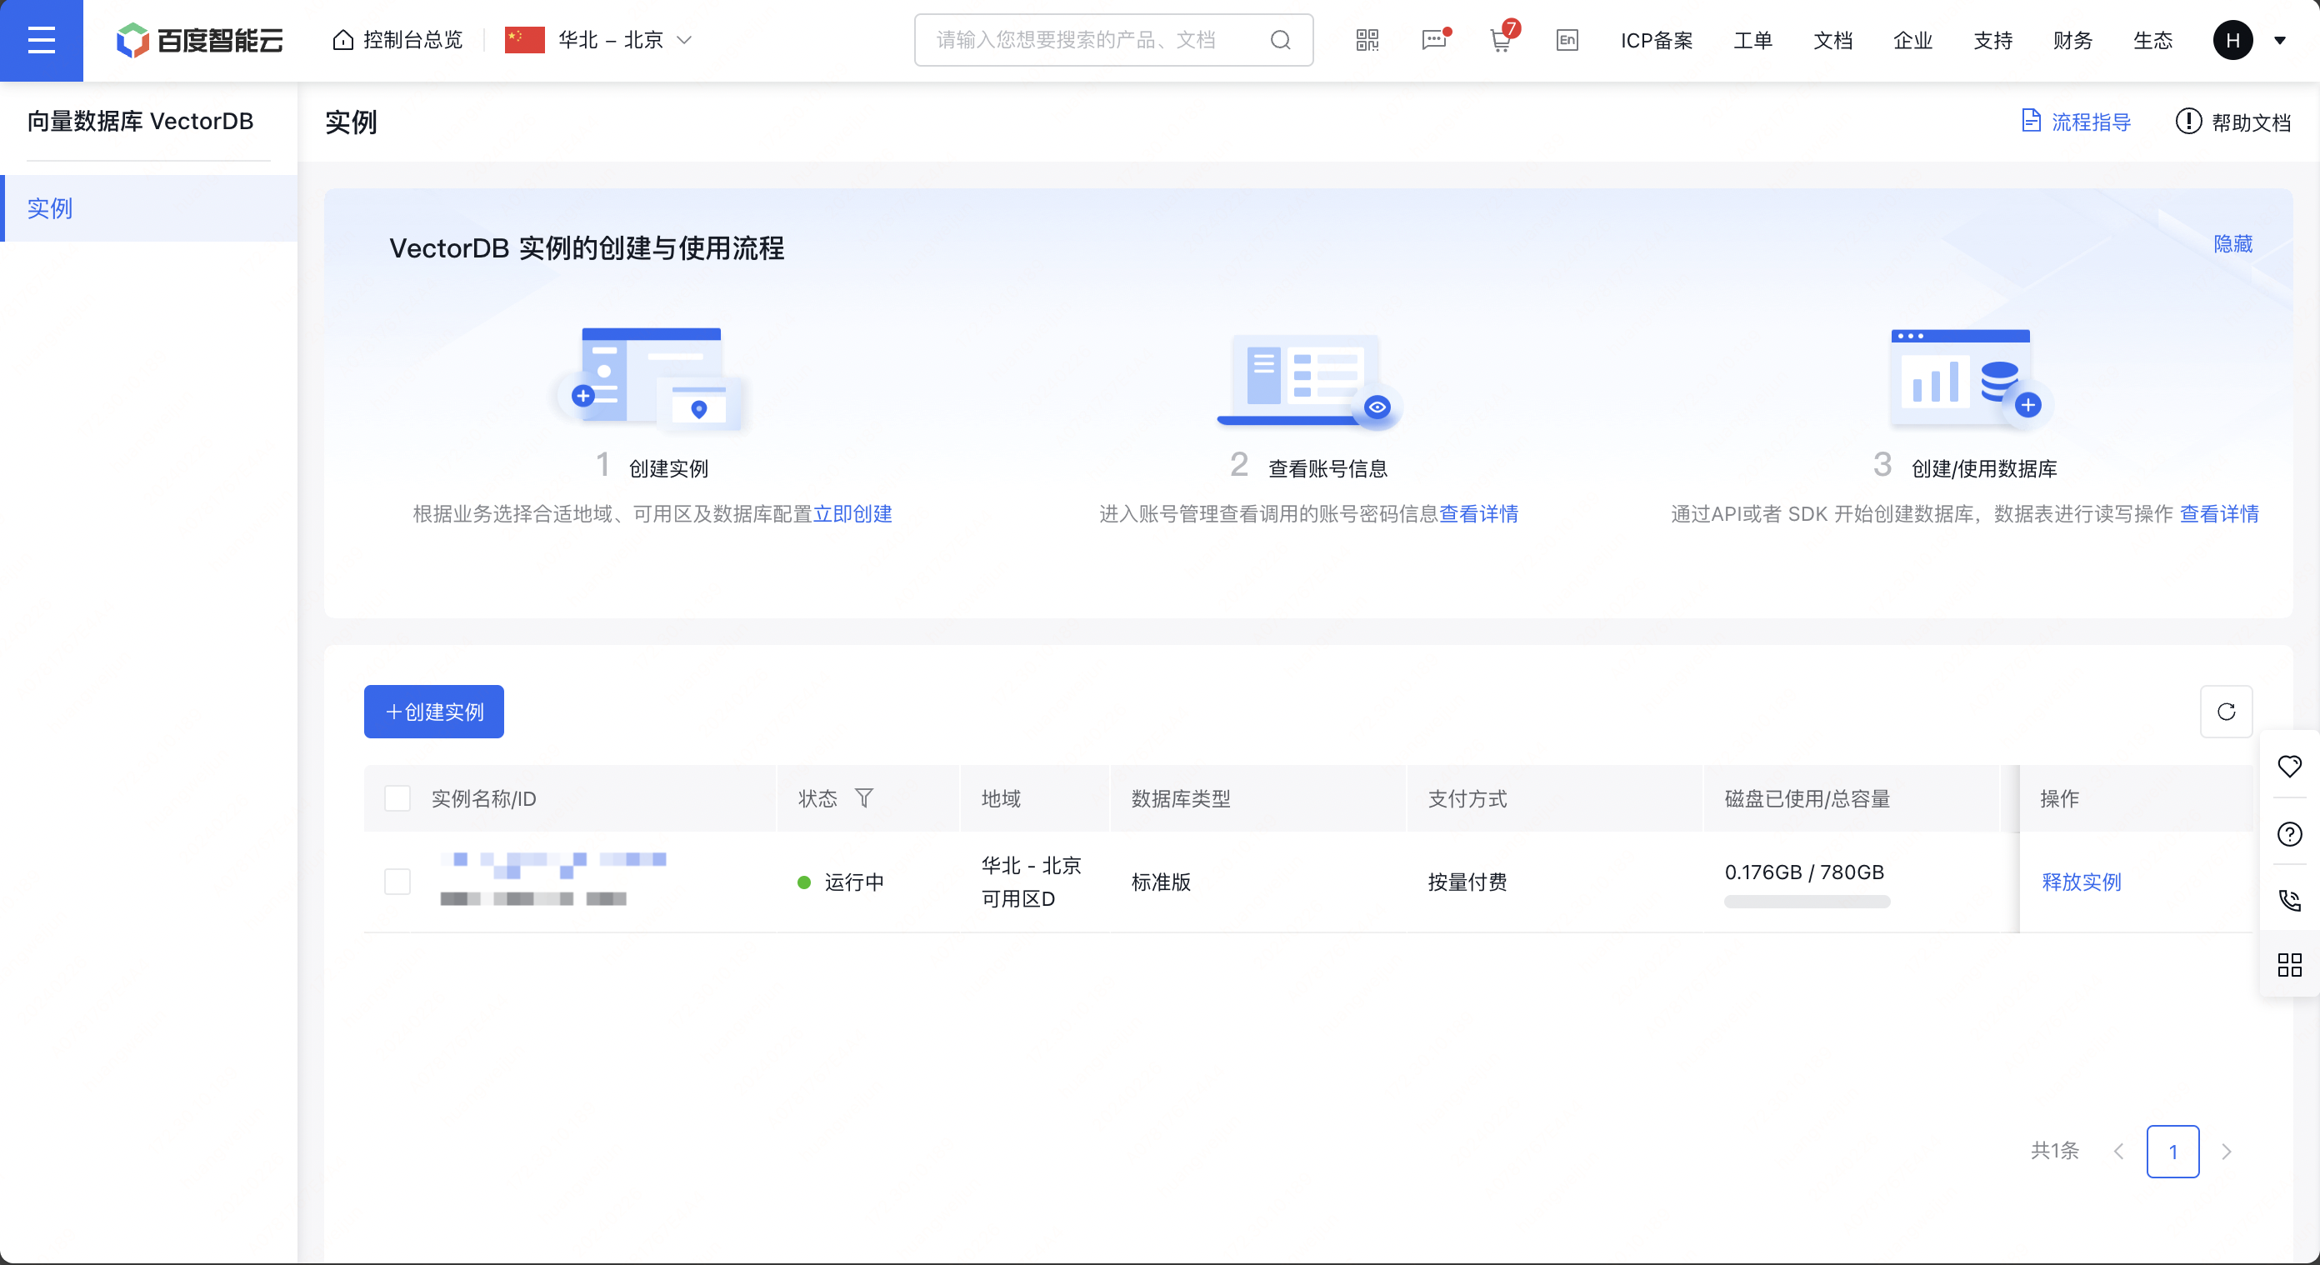Viewport: 2320px width, 1265px height.
Task: Open the 支持 menu
Action: coord(1993,41)
